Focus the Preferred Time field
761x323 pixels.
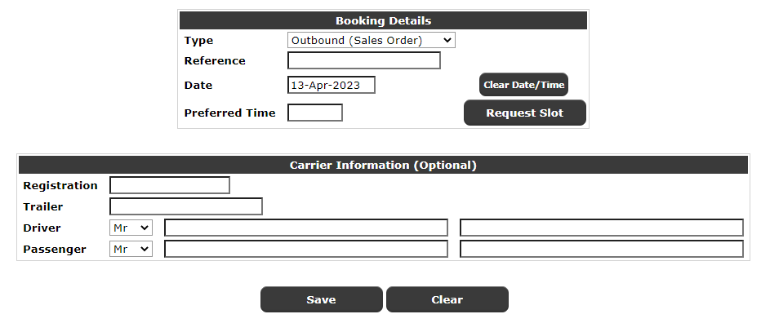(315, 113)
